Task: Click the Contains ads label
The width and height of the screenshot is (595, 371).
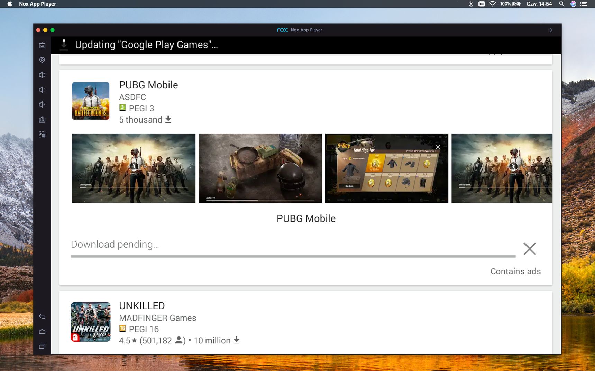Action: coord(515,271)
